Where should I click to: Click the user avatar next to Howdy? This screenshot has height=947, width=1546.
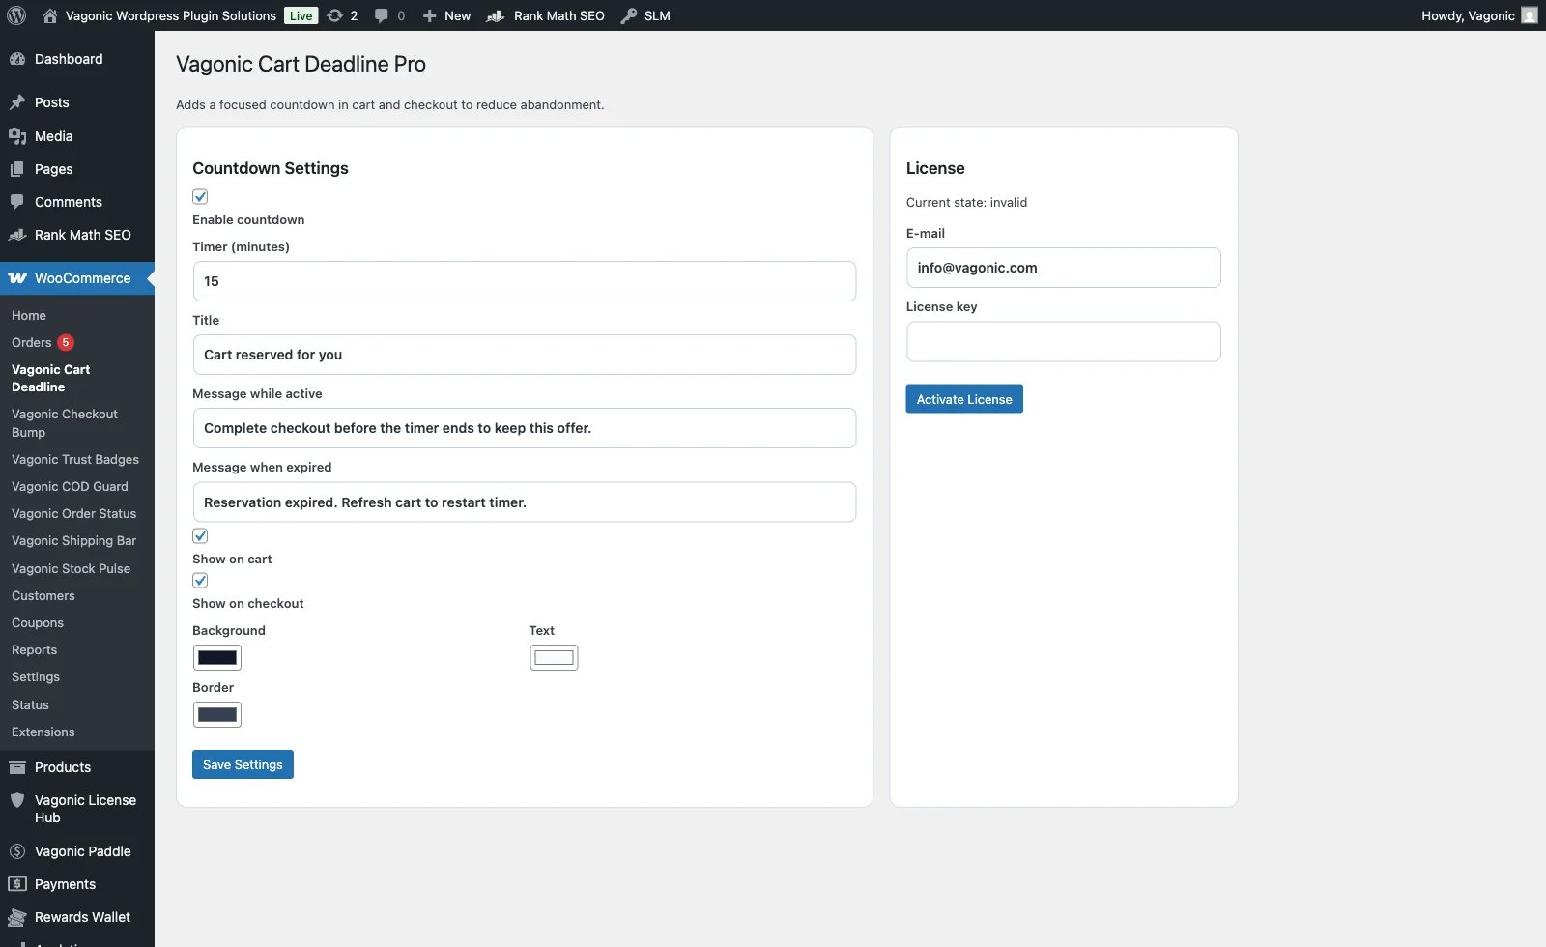(x=1530, y=15)
